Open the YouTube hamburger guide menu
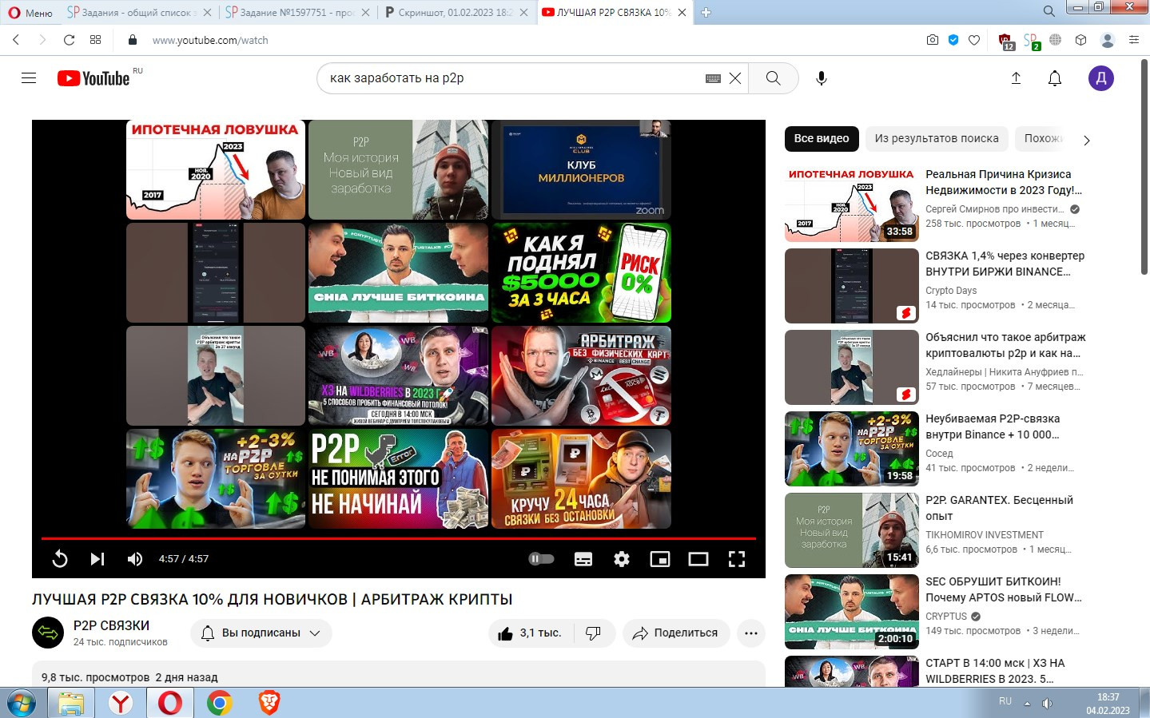1150x718 pixels. [x=29, y=78]
